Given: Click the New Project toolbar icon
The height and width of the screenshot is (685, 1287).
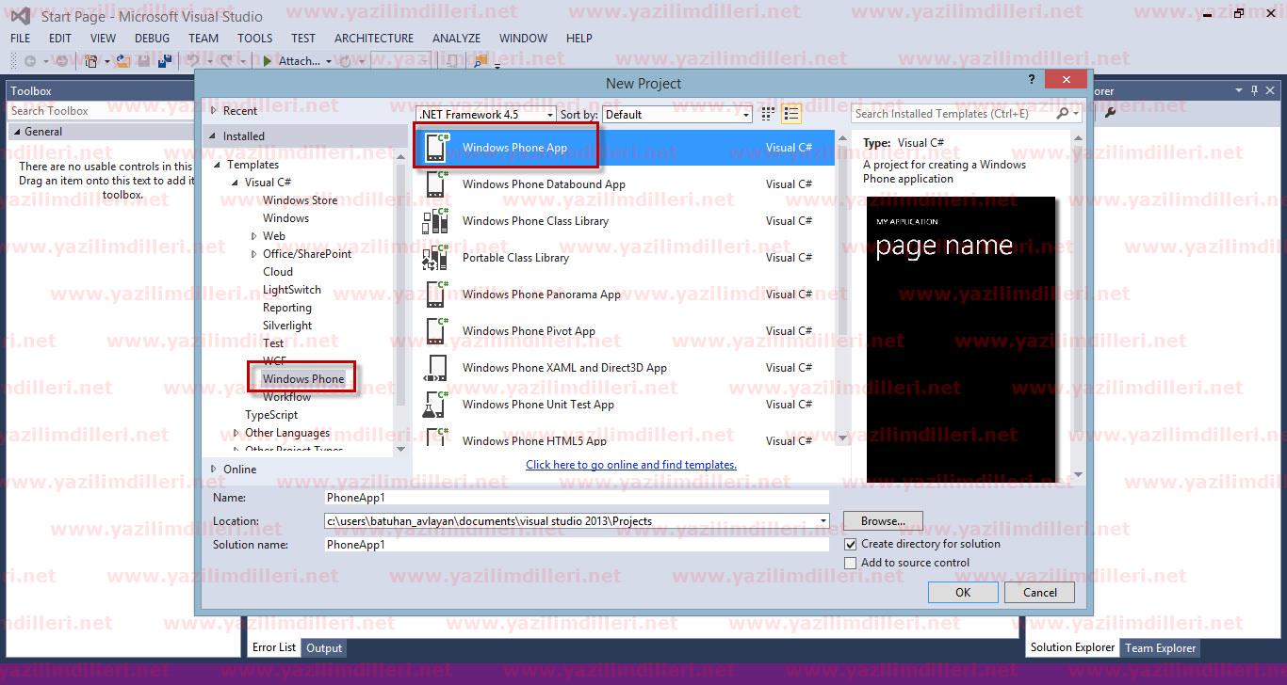Looking at the screenshot, I should click(x=91, y=61).
